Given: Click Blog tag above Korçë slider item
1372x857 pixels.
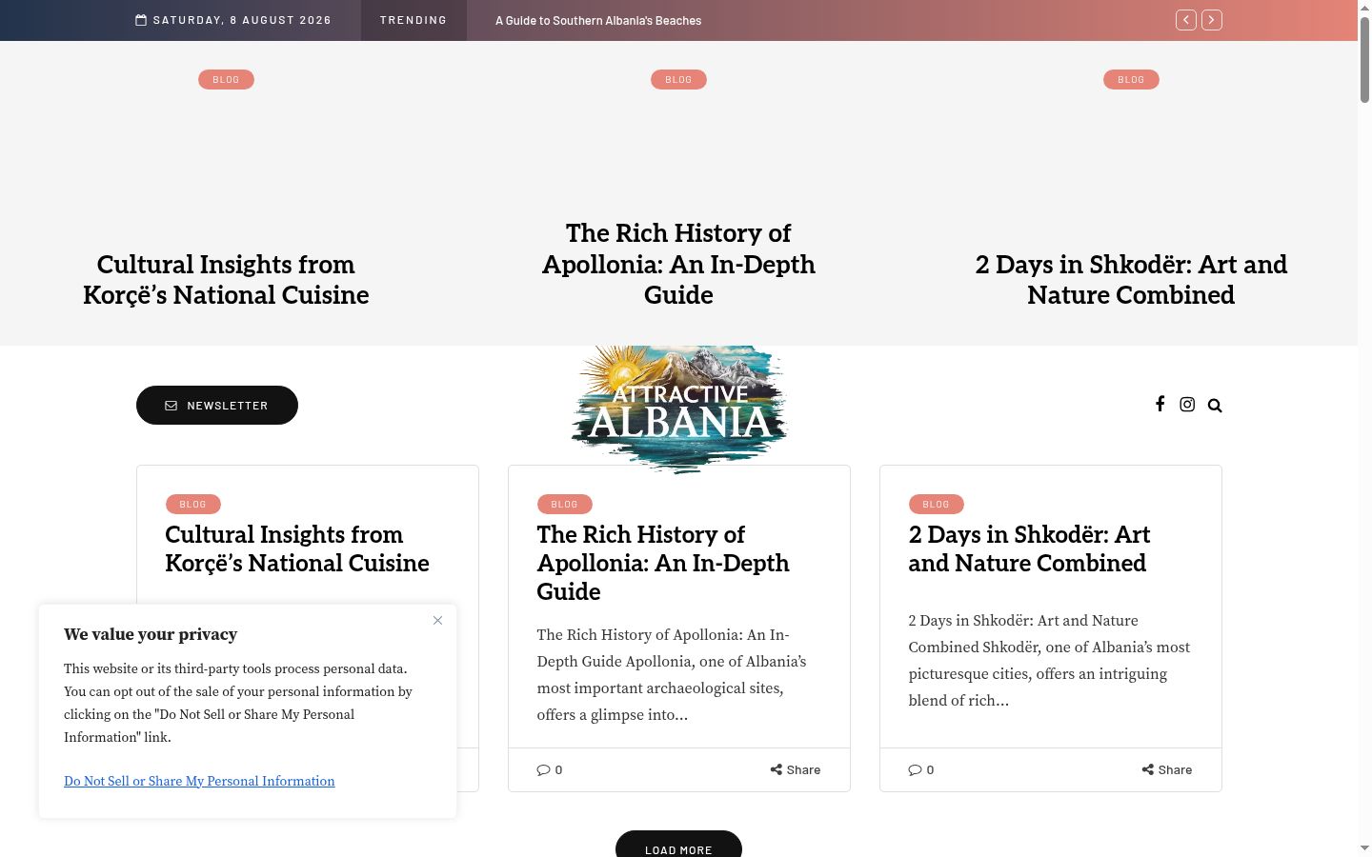Looking at the screenshot, I should [226, 80].
